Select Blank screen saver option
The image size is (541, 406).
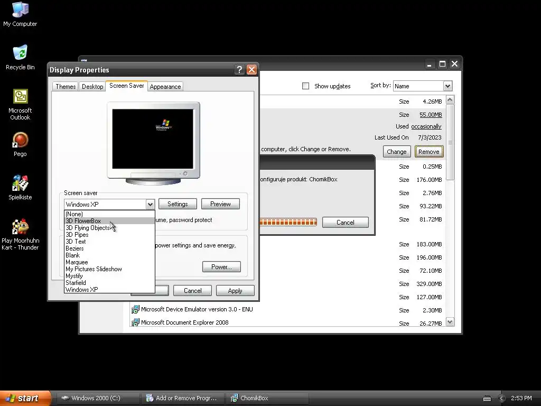[109, 255]
